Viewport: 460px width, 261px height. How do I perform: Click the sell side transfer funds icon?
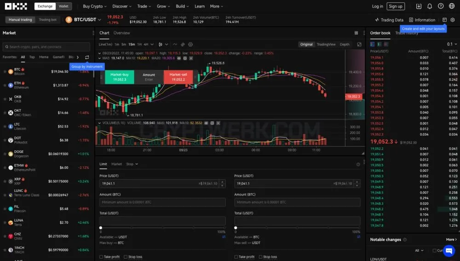point(358,237)
